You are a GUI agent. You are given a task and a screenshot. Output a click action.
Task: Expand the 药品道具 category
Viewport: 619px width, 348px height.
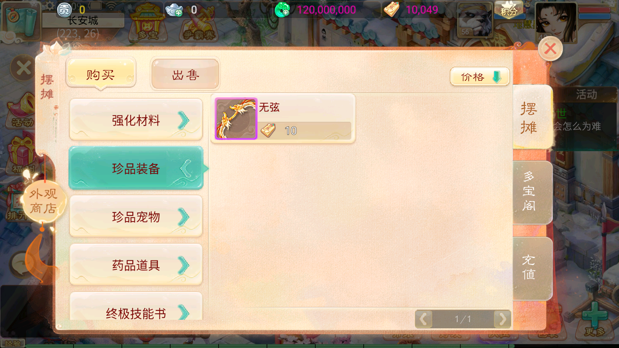(136, 265)
